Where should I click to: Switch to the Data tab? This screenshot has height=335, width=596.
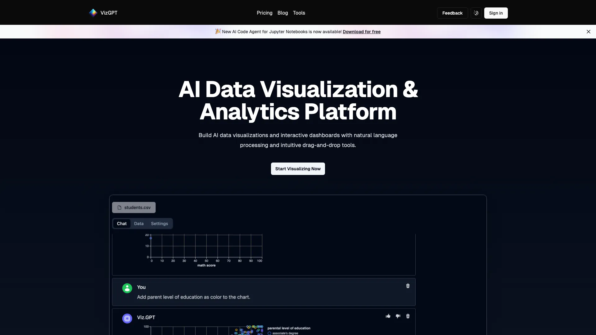pos(139,224)
